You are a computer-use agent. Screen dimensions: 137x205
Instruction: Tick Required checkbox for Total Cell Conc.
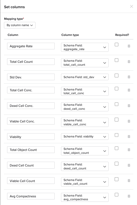click(x=116, y=89)
